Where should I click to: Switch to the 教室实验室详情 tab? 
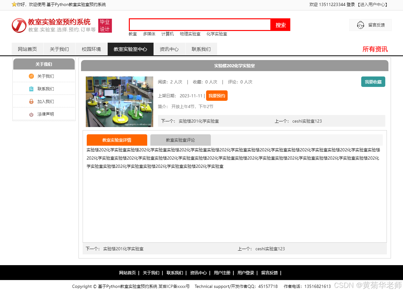click(117, 140)
